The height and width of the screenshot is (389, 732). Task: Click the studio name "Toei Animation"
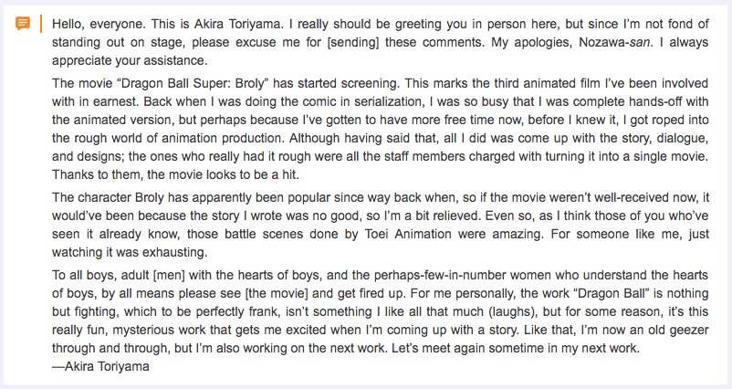pos(406,234)
